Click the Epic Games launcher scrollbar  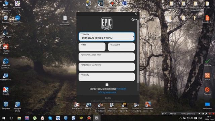tap(138, 51)
